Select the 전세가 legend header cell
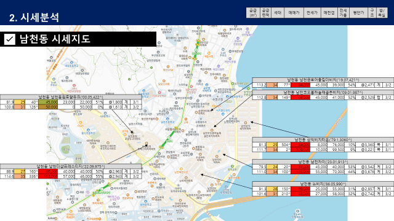 (312, 12)
